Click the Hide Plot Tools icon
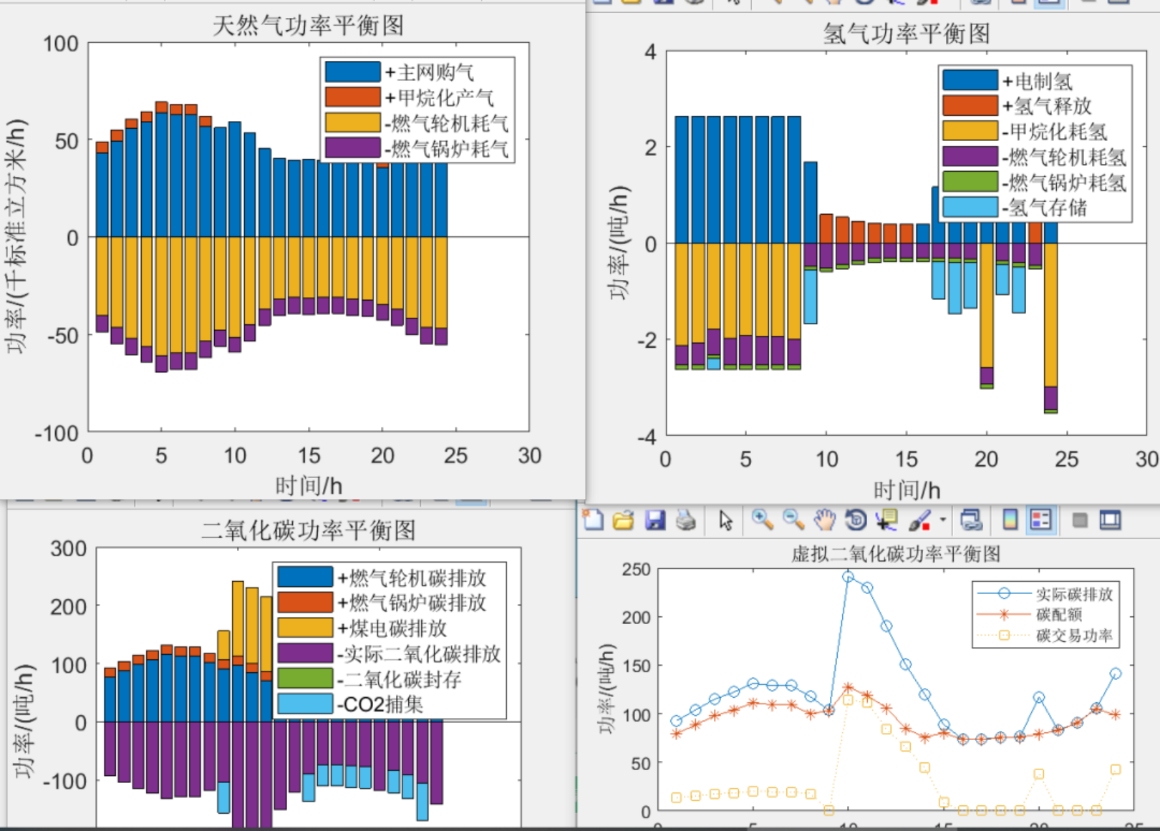1160x831 pixels. pyautogui.click(x=1080, y=520)
